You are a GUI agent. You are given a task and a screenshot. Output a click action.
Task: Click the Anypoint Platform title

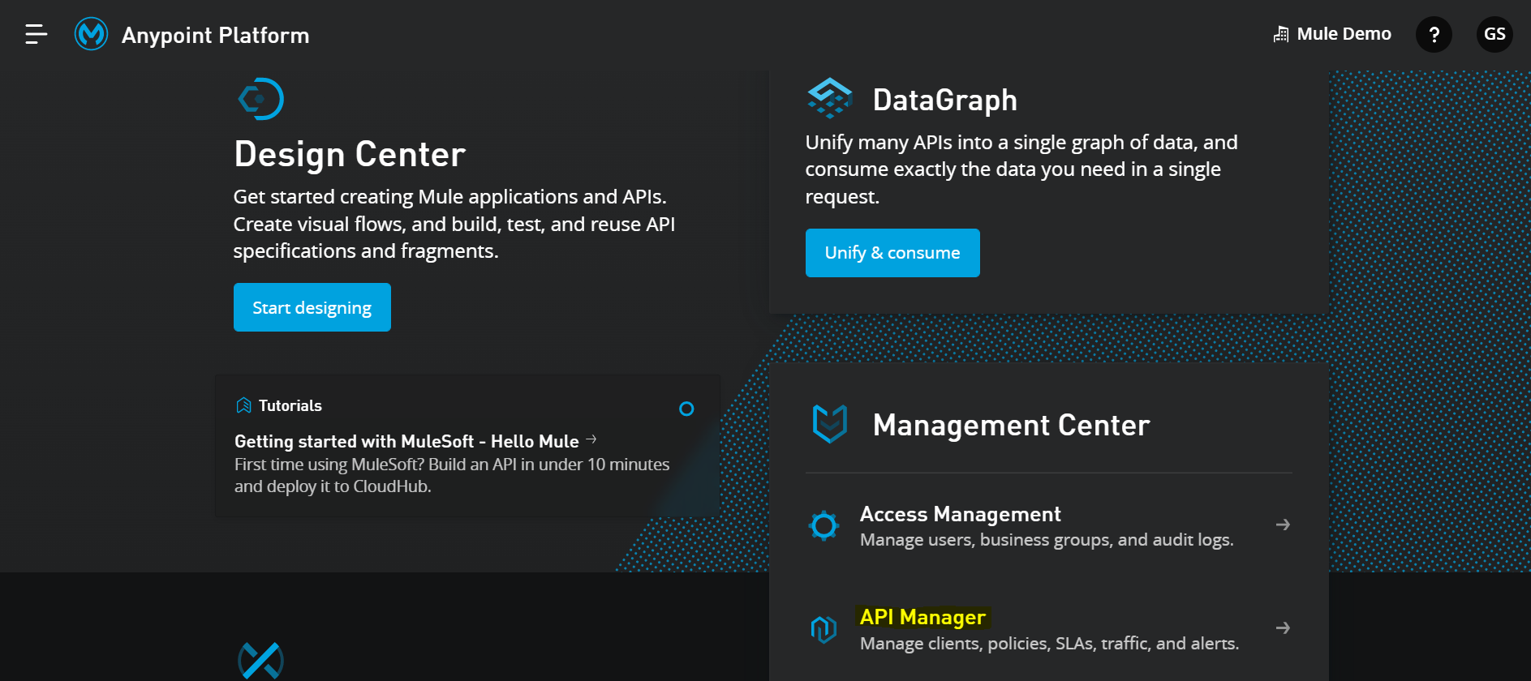click(215, 35)
